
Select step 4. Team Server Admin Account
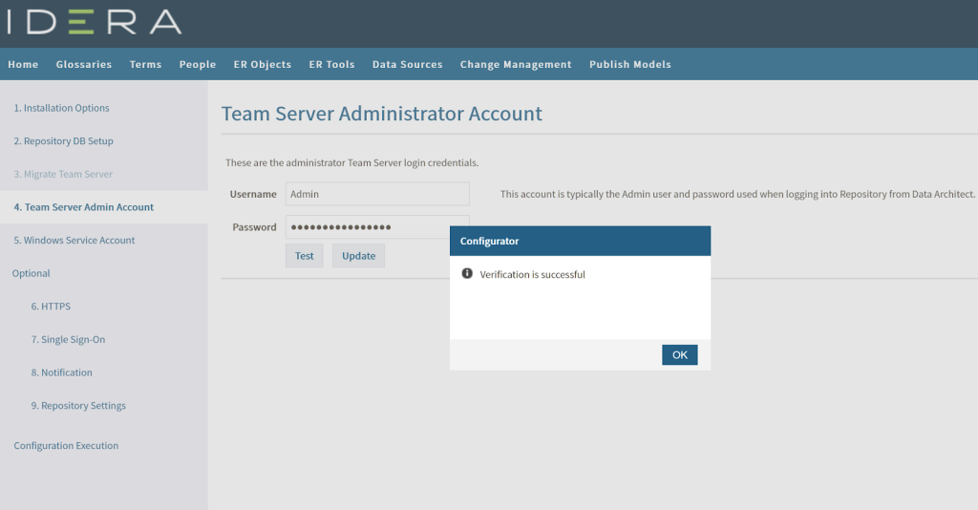pos(84,207)
